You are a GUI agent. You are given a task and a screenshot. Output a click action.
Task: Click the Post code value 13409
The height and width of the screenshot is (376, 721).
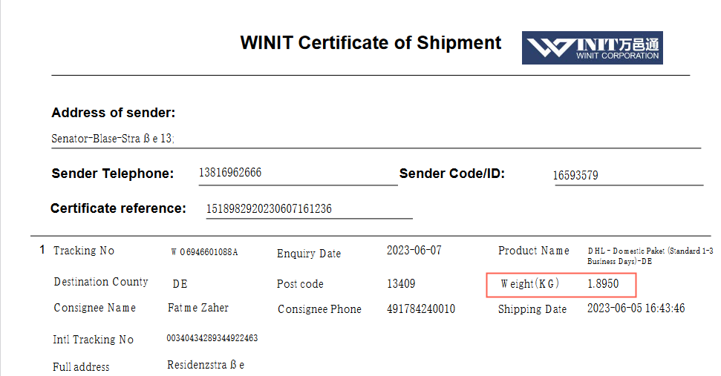click(x=401, y=284)
